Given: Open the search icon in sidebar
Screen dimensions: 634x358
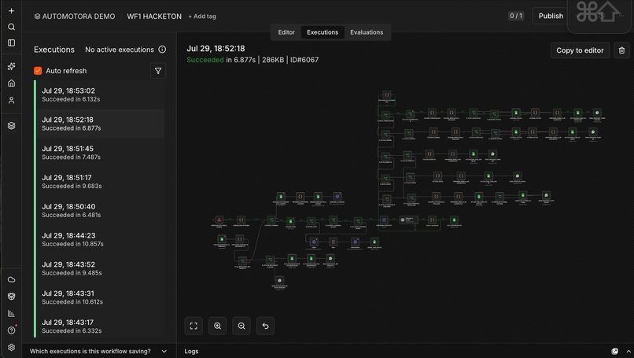Looking at the screenshot, I should 11,27.
